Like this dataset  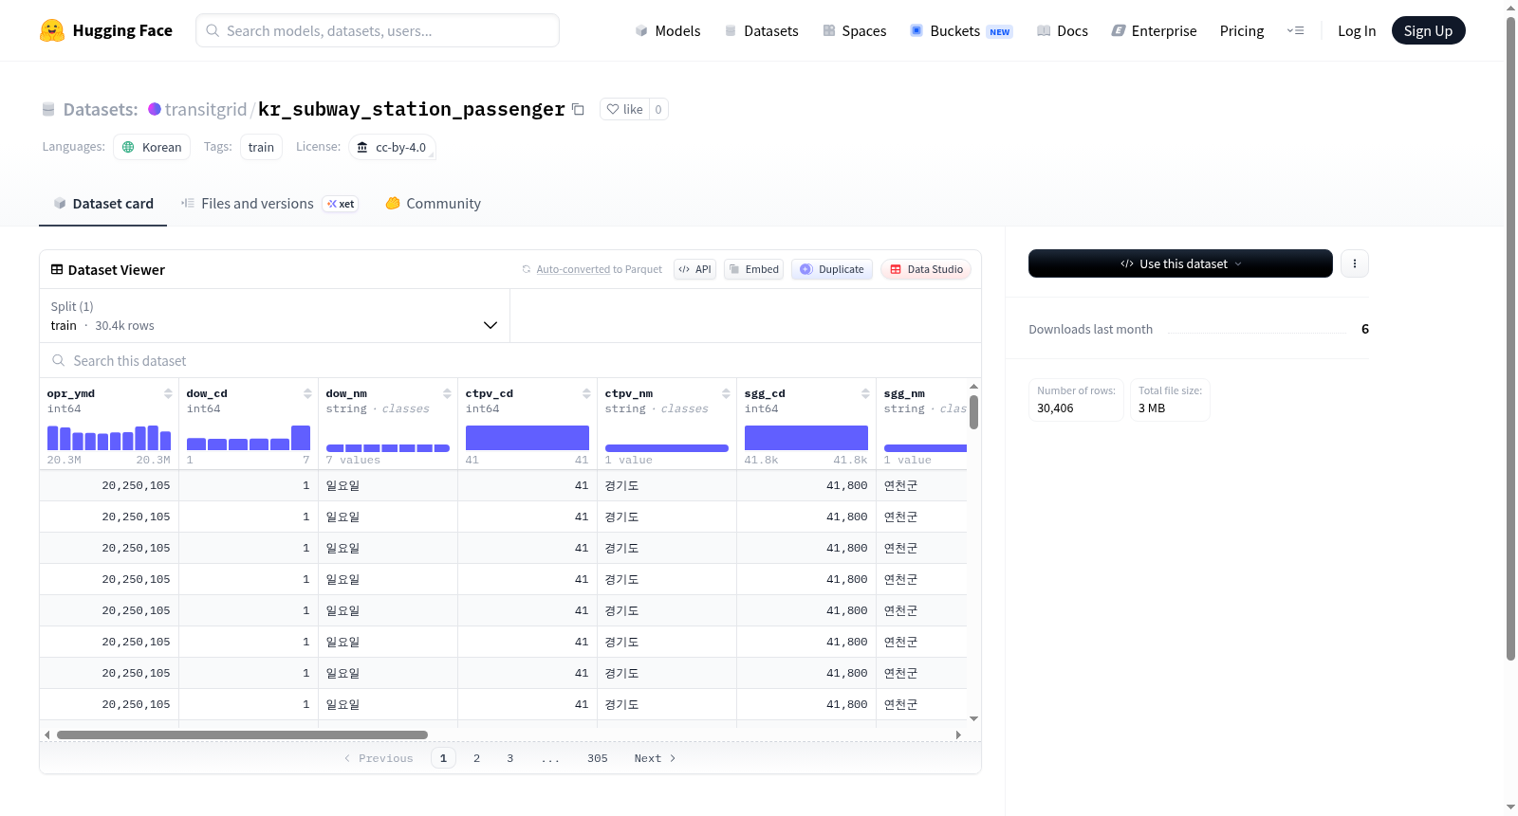625,109
